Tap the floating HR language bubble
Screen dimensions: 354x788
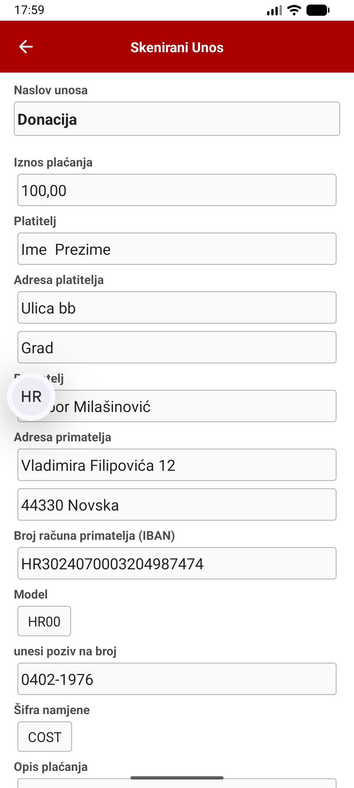click(x=31, y=397)
